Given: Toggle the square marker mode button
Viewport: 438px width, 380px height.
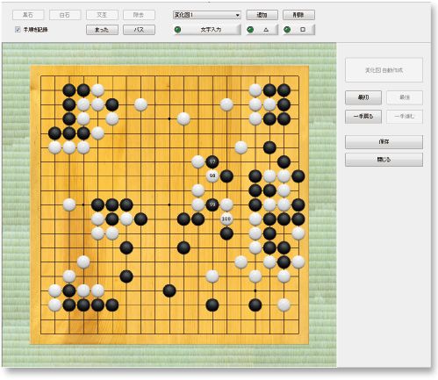Looking at the screenshot, I should coord(298,30).
